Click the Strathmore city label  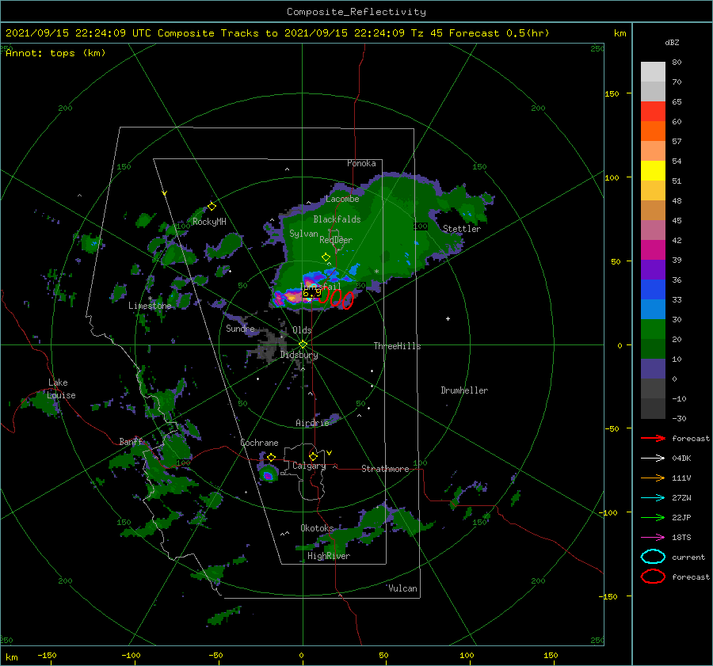point(385,469)
